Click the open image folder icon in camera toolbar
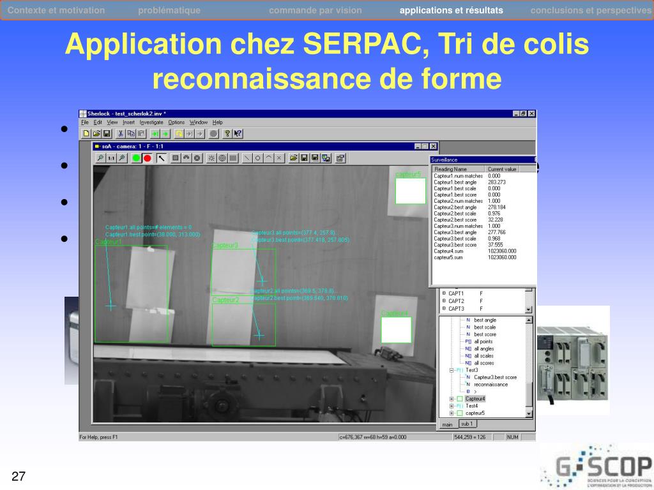The width and height of the screenshot is (654, 490). tap(294, 158)
